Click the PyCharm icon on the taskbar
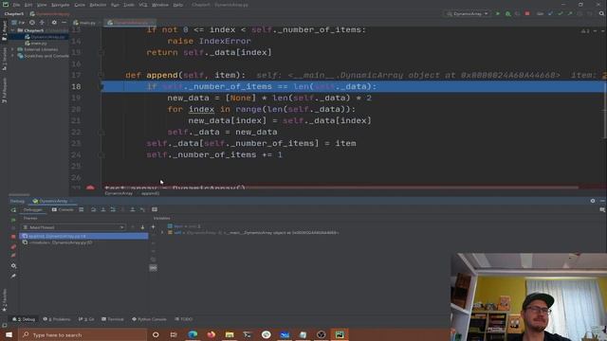This screenshot has width=607, height=341. coord(340,334)
